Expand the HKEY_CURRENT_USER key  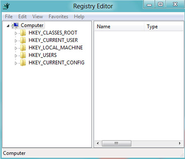(x=16, y=41)
